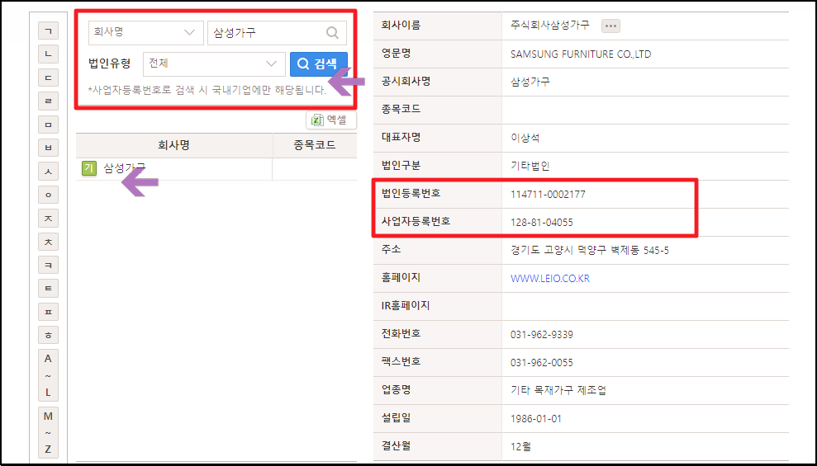
Task: Select the 삼성가구 result row
Action: pyautogui.click(x=216, y=168)
